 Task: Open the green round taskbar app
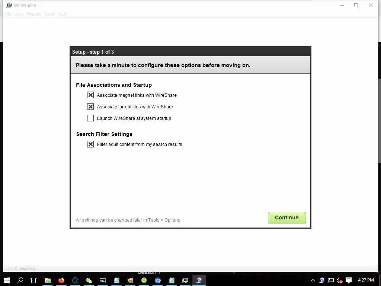click(x=144, y=280)
